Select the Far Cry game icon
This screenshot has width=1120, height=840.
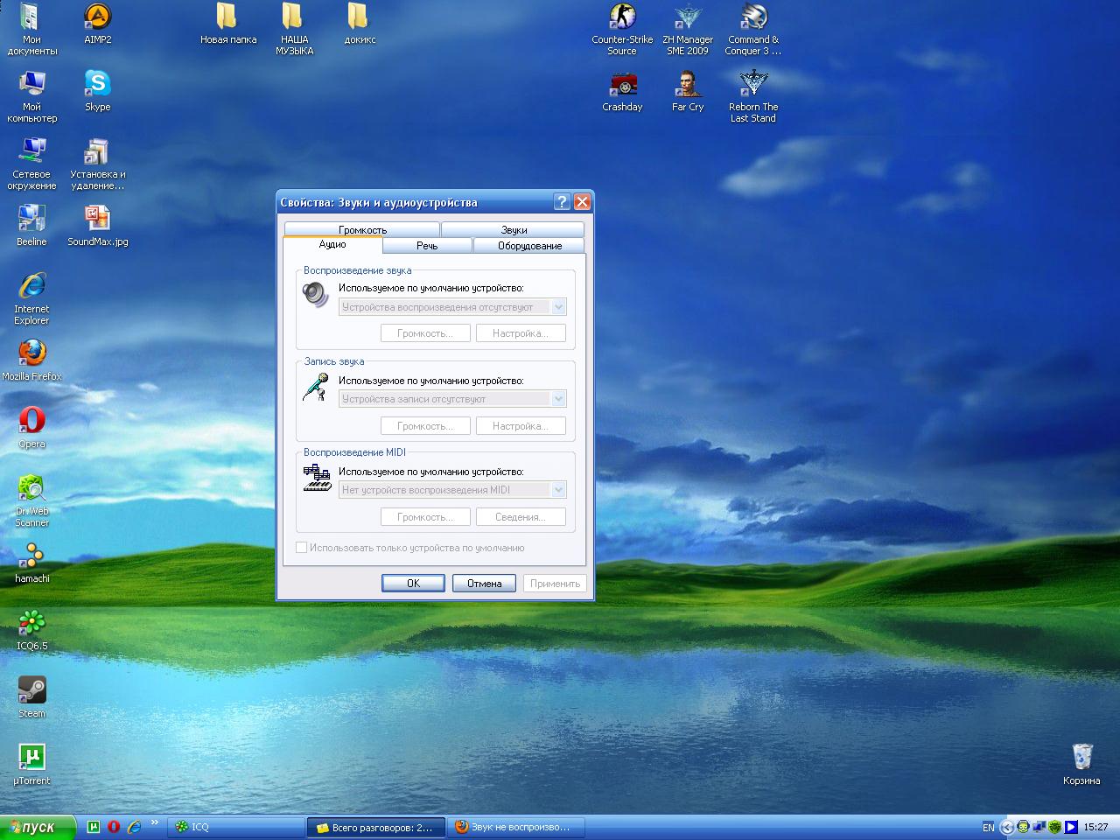click(x=688, y=85)
